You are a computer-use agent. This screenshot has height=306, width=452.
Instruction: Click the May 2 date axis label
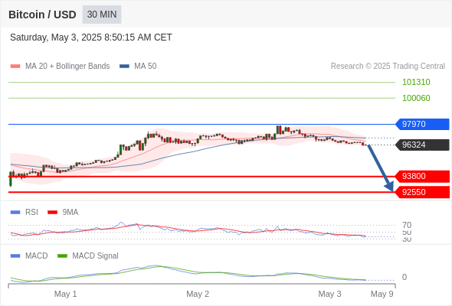(x=198, y=294)
